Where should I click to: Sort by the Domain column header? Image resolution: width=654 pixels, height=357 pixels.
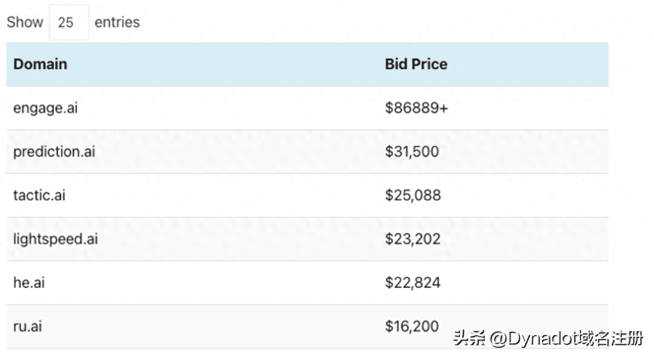coord(40,64)
